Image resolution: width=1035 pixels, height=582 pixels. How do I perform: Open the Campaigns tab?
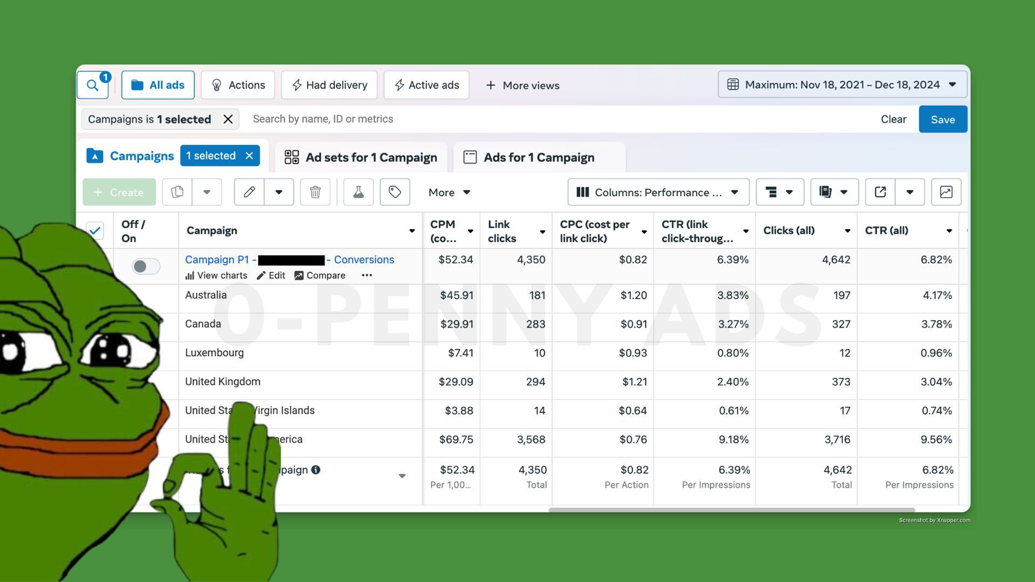130,156
